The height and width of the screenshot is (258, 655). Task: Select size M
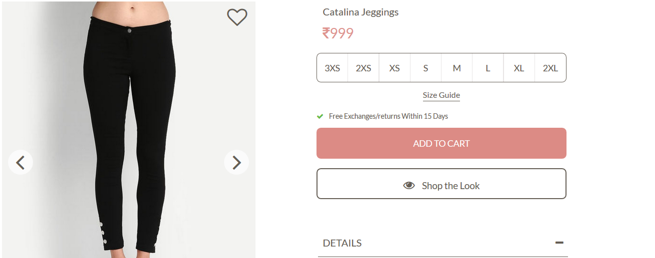pyautogui.click(x=456, y=68)
